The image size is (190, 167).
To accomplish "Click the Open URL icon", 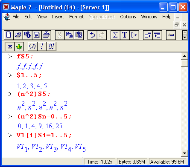I will pos(27,35).
